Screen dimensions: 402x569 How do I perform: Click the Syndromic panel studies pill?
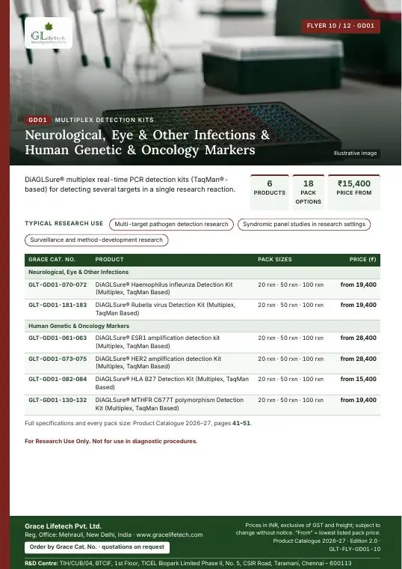[304, 225]
